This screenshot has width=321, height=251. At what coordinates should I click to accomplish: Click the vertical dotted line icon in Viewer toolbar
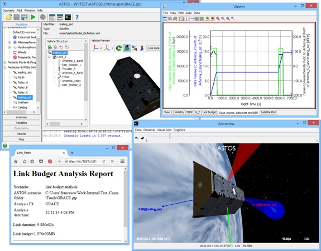[x=186, y=18]
